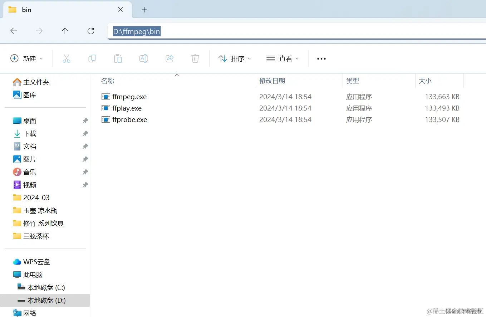486x317 pixels.
Task: Unpin 下载 using its pin icon
Action: tap(85, 134)
